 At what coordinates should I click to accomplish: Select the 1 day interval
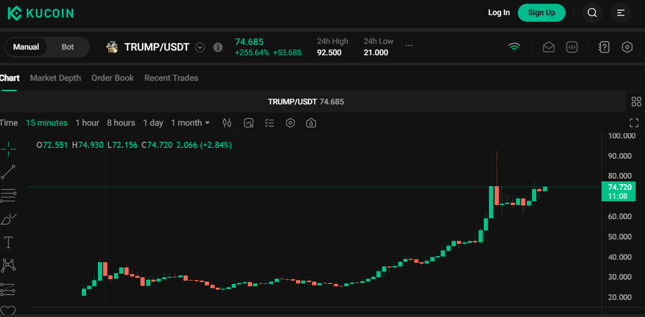click(x=153, y=123)
